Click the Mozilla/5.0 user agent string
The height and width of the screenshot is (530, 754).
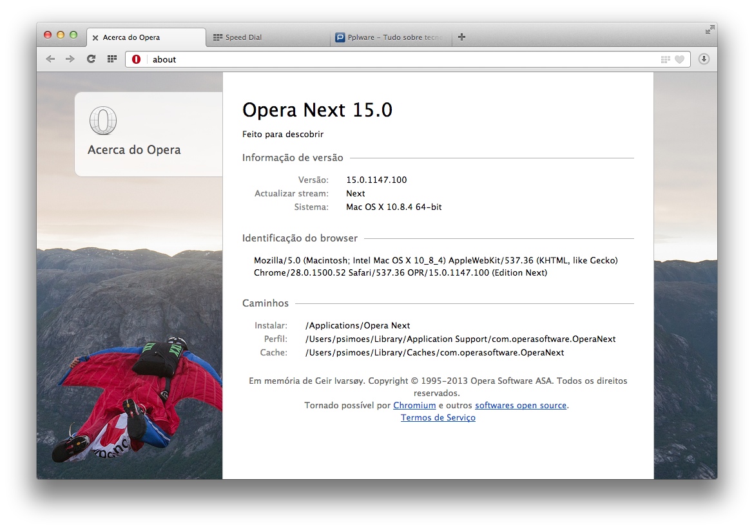(436, 266)
